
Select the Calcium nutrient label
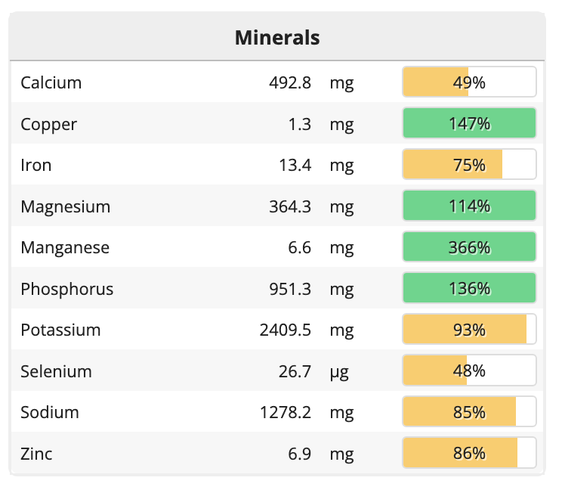pyautogui.click(x=51, y=82)
